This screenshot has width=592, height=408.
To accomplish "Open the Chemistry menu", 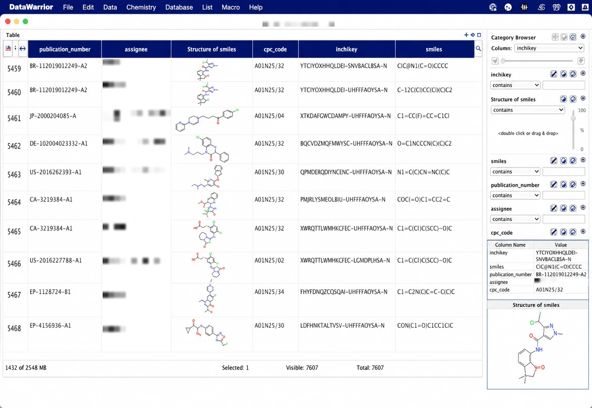I will [x=141, y=7].
